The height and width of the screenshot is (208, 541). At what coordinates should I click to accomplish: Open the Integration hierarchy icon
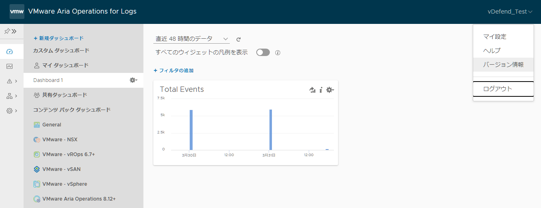[10, 96]
